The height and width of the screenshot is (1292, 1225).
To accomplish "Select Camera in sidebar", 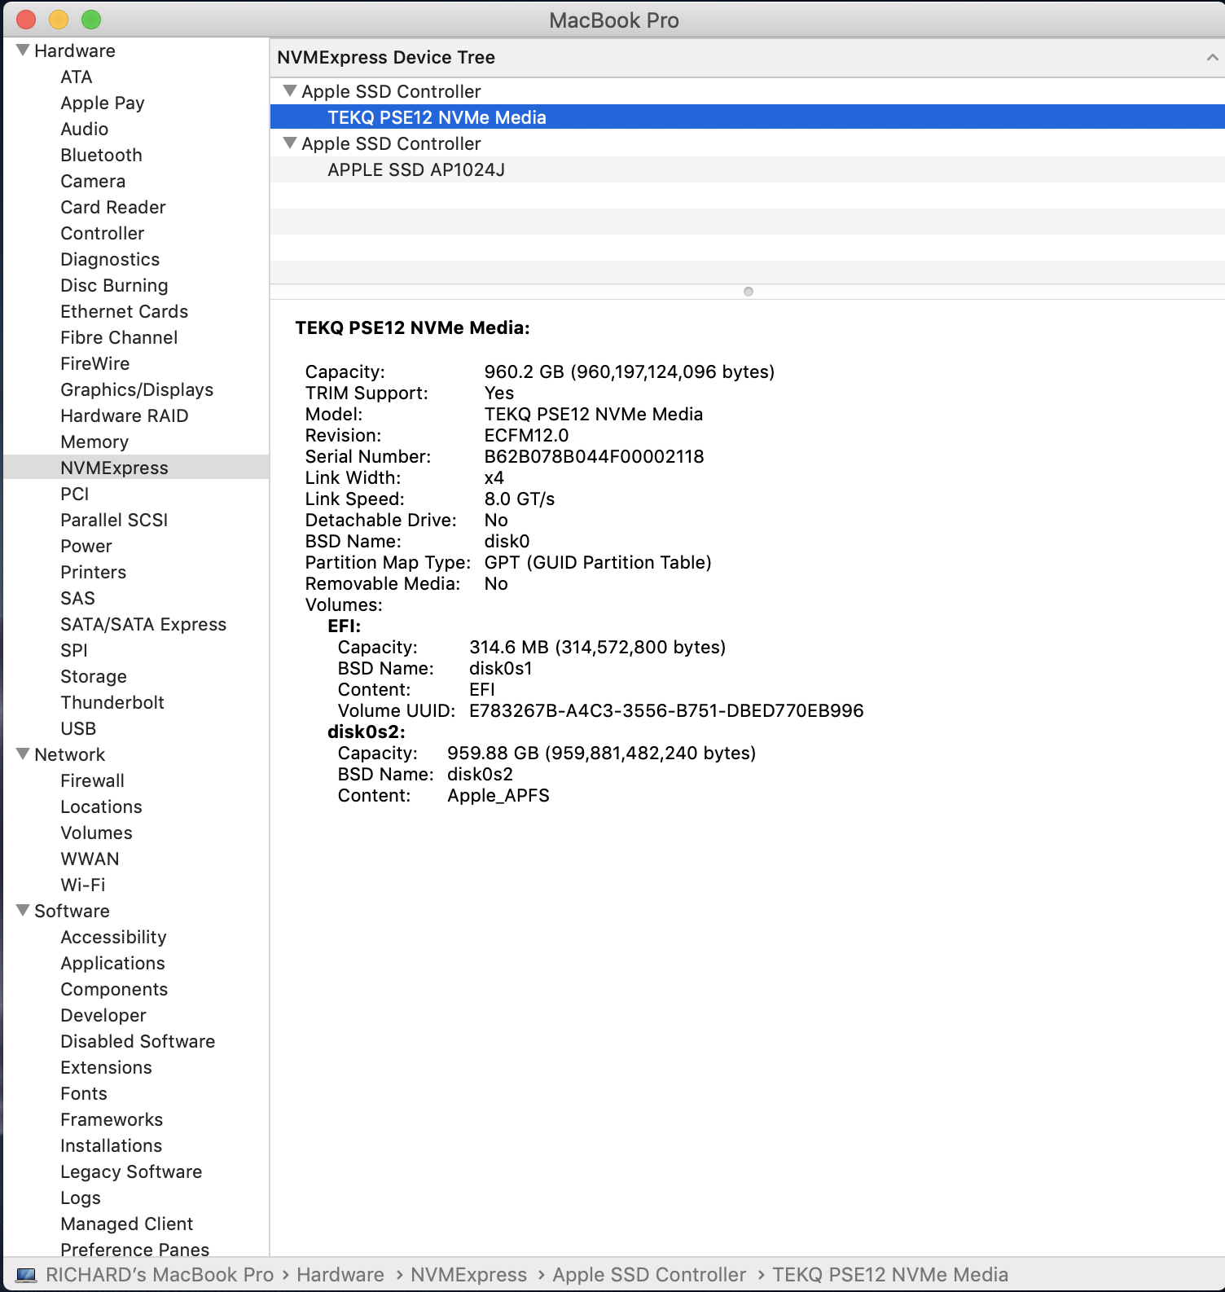I will click(x=93, y=181).
